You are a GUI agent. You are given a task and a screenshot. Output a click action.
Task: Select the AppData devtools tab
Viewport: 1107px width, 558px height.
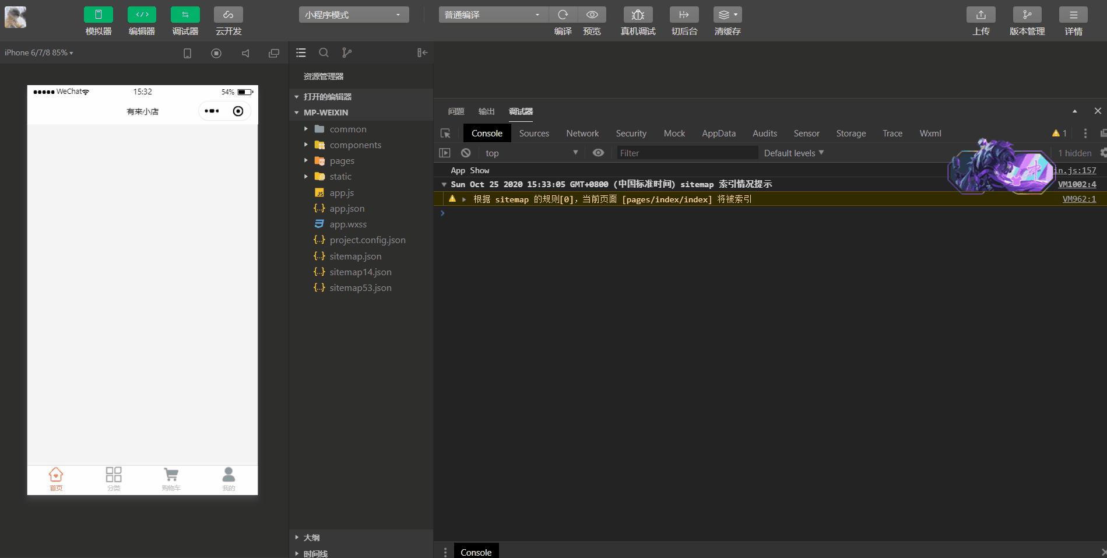coord(719,134)
